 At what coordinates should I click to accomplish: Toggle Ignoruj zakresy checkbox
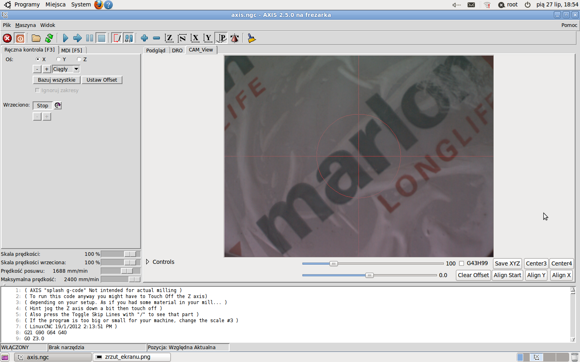point(37,90)
